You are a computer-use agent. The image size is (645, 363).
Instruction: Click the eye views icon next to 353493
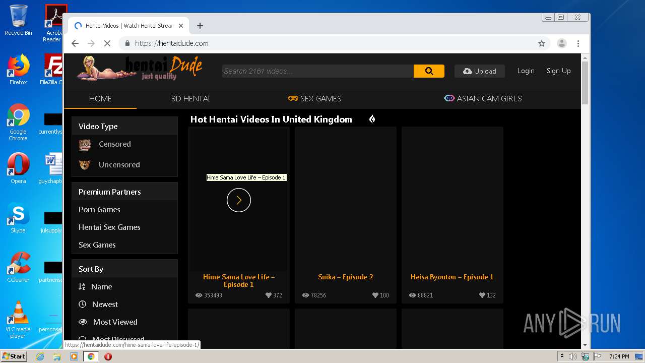point(199,295)
